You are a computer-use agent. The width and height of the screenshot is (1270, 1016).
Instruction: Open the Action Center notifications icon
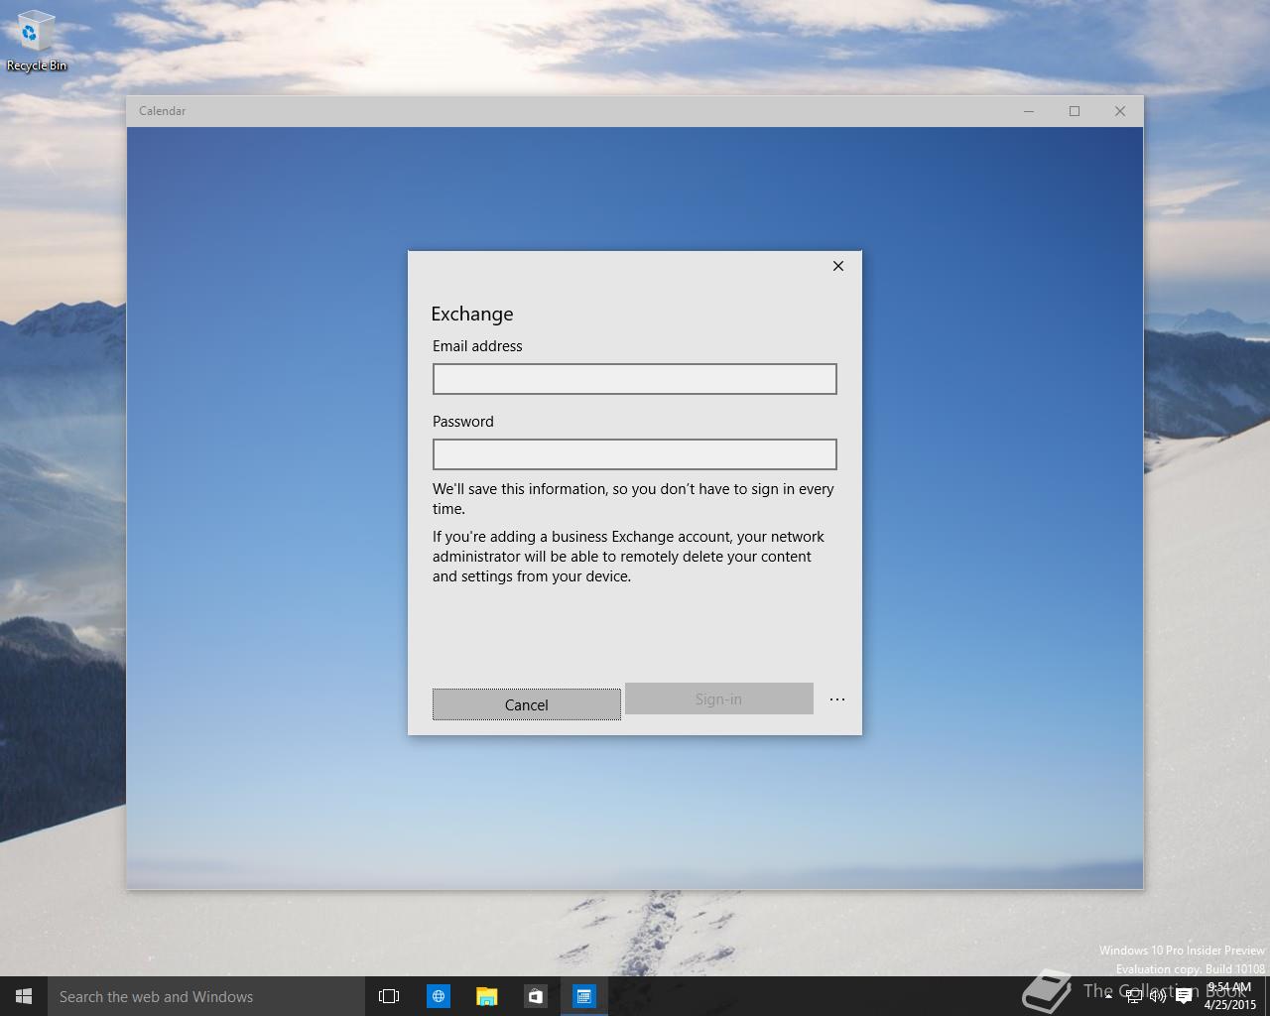click(x=1184, y=996)
